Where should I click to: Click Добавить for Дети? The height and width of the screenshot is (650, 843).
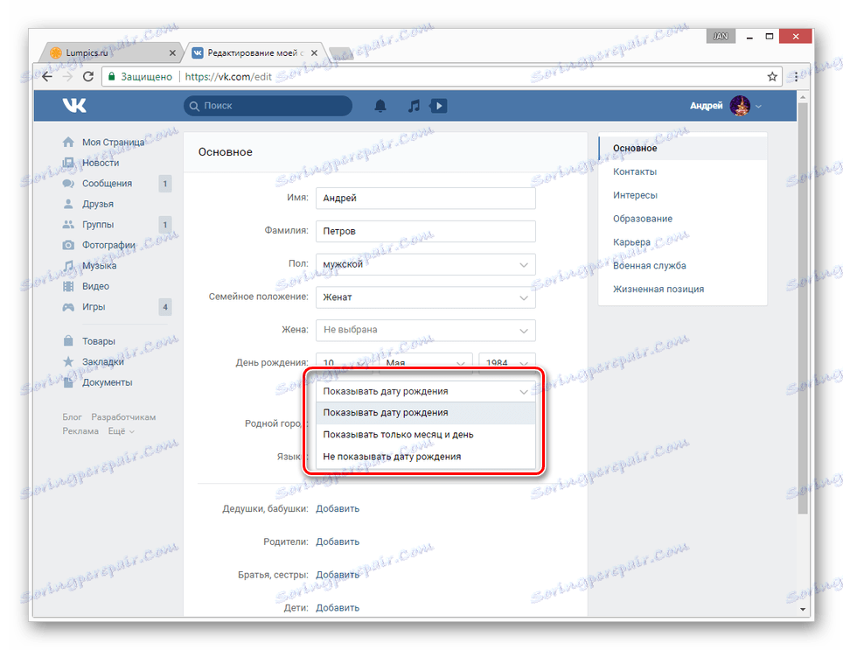click(338, 607)
